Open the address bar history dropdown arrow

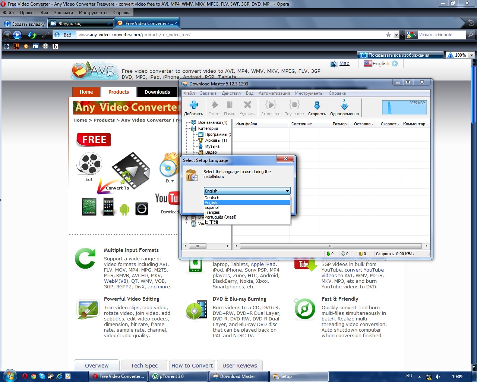[x=396, y=35]
